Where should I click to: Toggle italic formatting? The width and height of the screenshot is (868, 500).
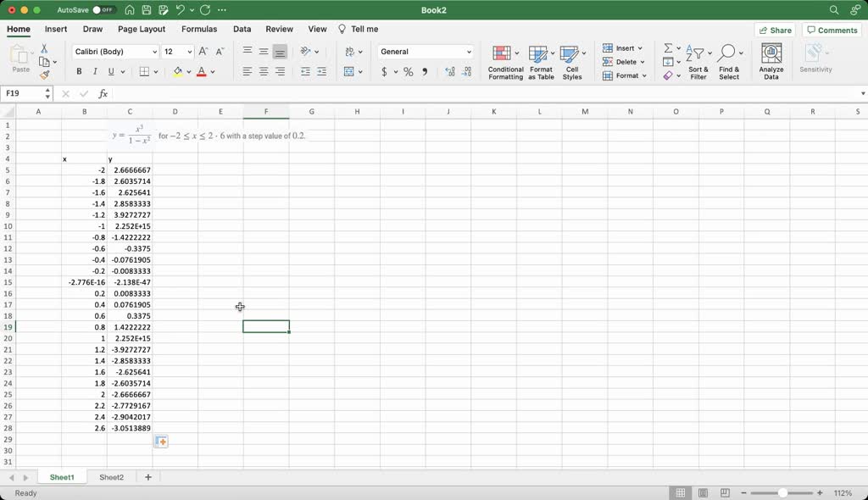pos(93,71)
